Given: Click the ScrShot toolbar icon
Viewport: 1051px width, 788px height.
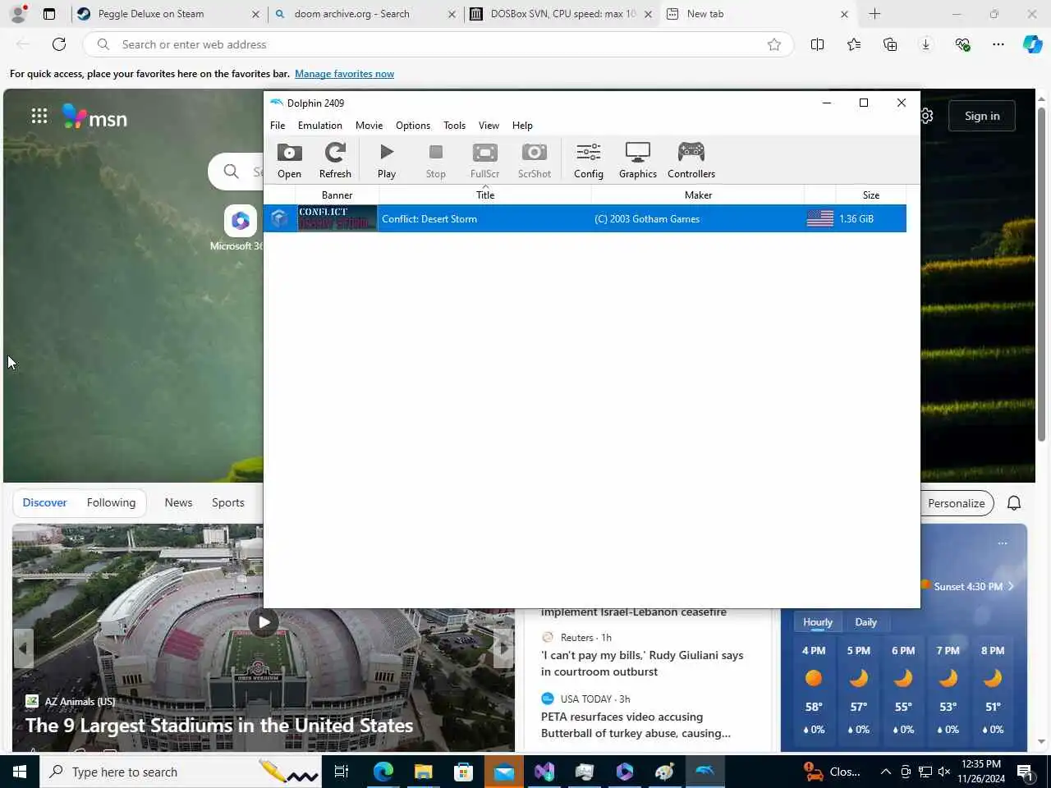Looking at the screenshot, I should coord(535,160).
